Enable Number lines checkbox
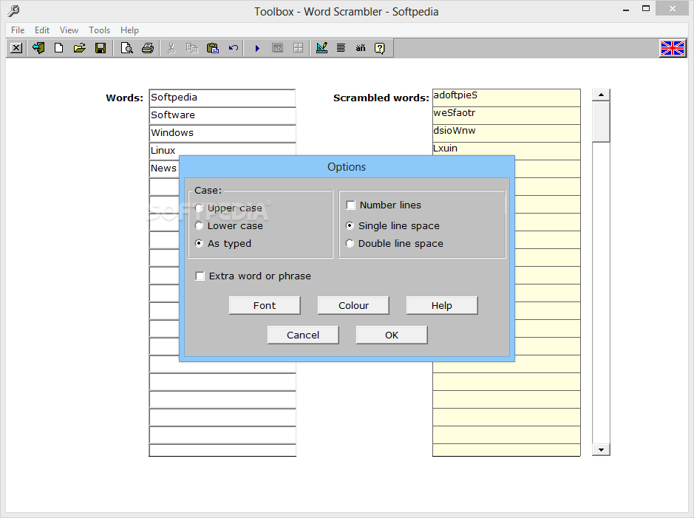The width and height of the screenshot is (694, 518). click(x=384, y=205)
